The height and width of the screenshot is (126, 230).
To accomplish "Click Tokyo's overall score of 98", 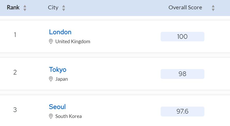I will coord(182,74).
